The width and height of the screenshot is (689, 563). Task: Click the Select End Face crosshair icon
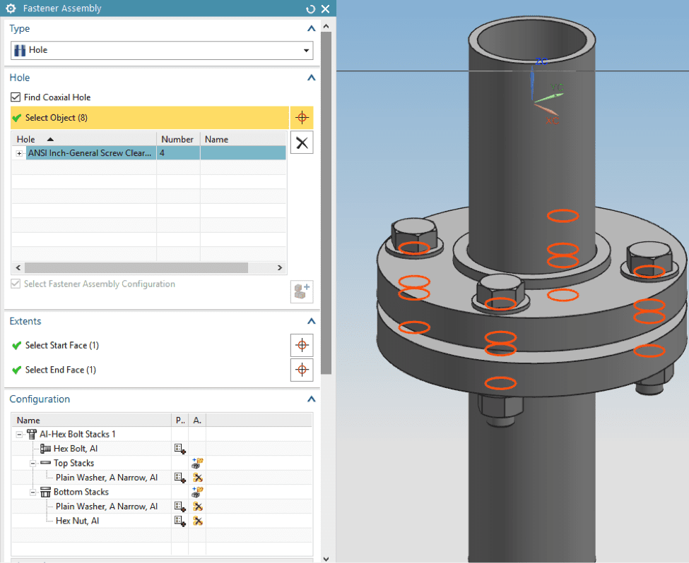click(x=302, y=370)
